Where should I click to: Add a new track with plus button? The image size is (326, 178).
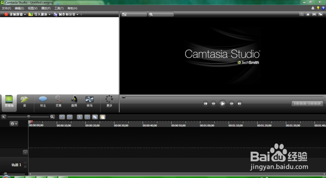[25, 153]
